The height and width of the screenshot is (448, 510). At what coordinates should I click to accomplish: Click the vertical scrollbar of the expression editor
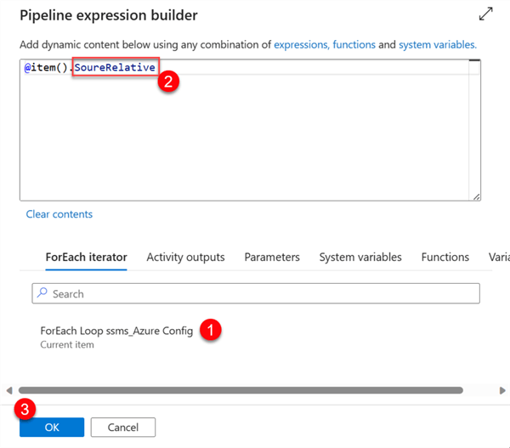click(x=474, y=129)
